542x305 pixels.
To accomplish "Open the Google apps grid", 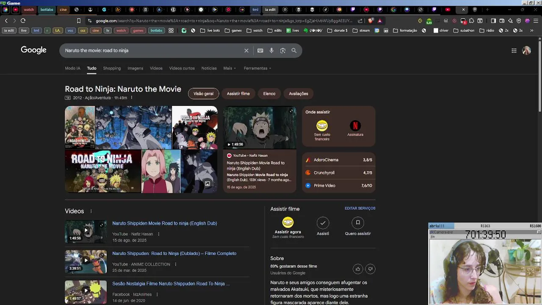I will coord(514,50).
